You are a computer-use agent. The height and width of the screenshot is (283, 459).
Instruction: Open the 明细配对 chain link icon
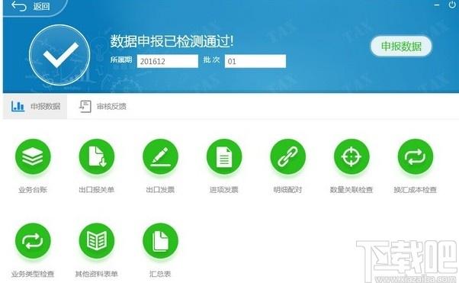pos(287,156)
